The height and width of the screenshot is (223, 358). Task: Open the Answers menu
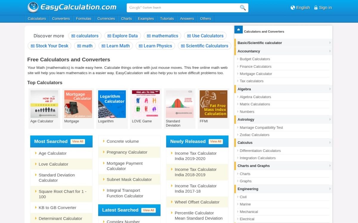(x=187, y=19)
